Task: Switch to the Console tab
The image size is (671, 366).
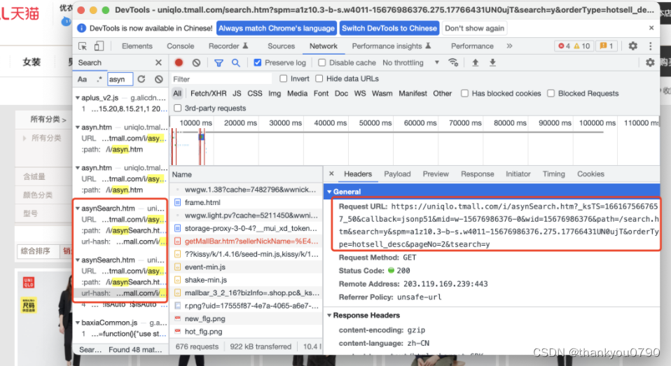Action: click(180, 45)
